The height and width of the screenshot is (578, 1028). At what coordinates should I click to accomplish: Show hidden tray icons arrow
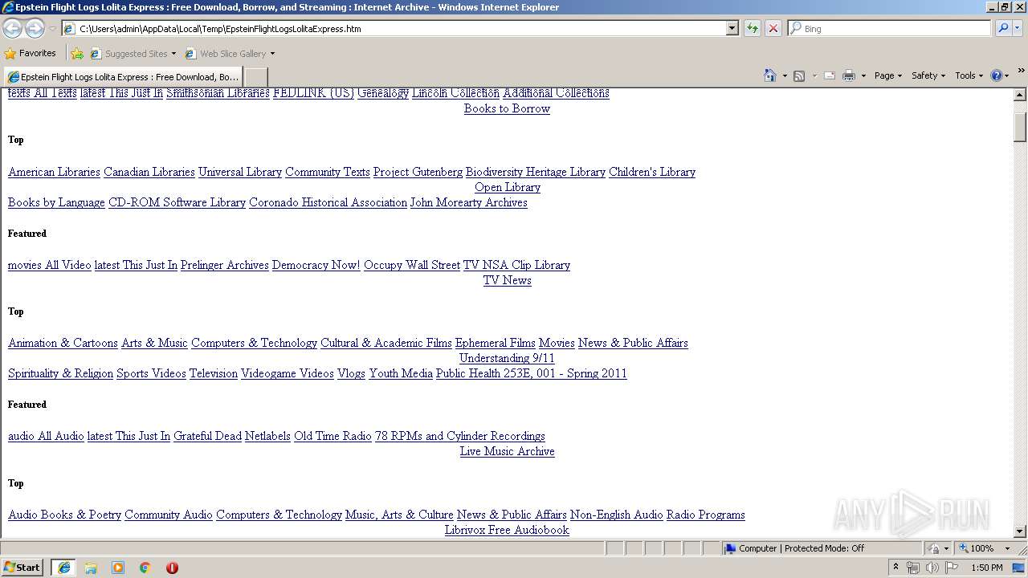(896, 568)
